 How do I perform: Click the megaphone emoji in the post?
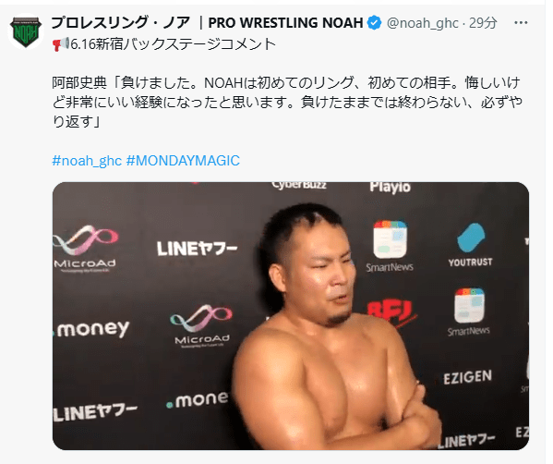[x=61, y=44]
